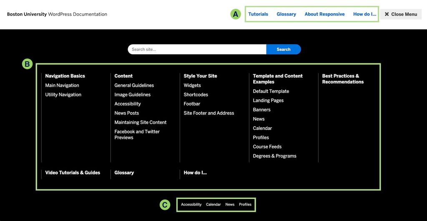Click the blue Search button
Image resolution: width=427 pixels, height=221 pixels.
284,49
